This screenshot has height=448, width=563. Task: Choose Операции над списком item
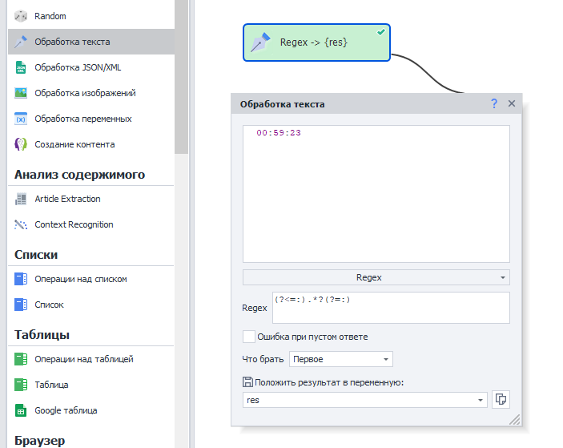[91, 279]
